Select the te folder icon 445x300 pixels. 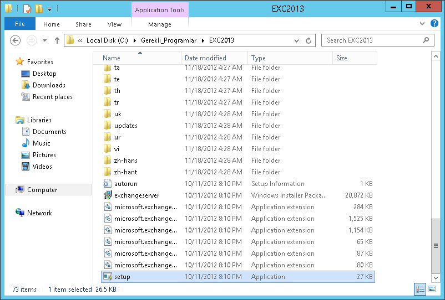tap(107, 79)
